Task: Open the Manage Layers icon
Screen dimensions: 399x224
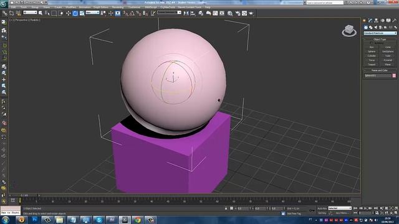Action: pos(201,13)
